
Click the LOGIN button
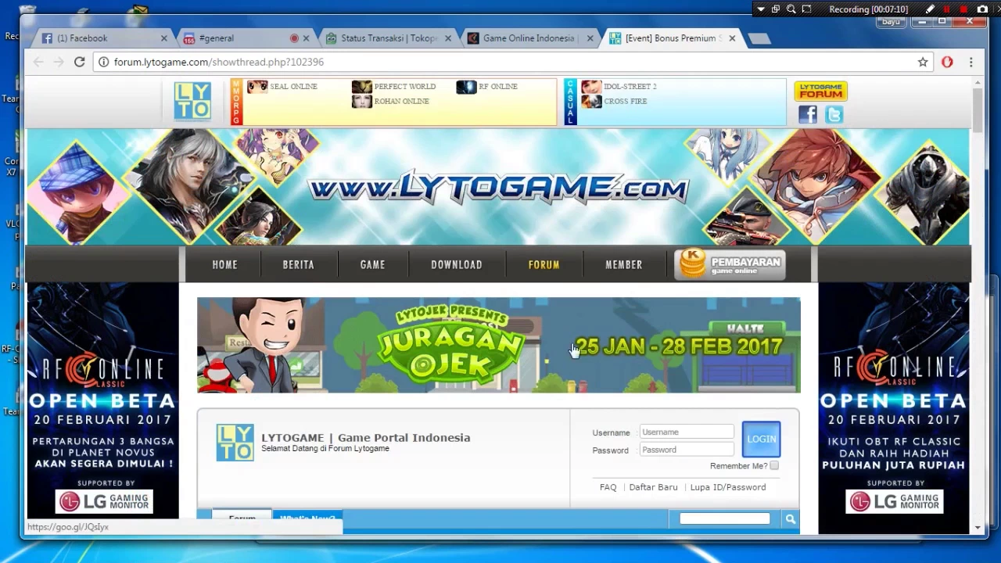click(x=761, y=439)
